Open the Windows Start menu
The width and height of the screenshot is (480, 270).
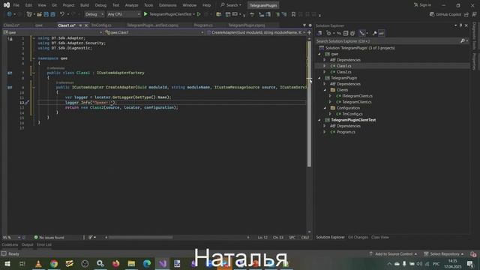[x=7, y=263]
